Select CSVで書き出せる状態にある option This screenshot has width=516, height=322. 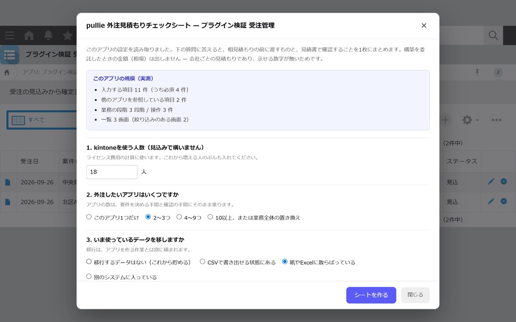[203, 262]
